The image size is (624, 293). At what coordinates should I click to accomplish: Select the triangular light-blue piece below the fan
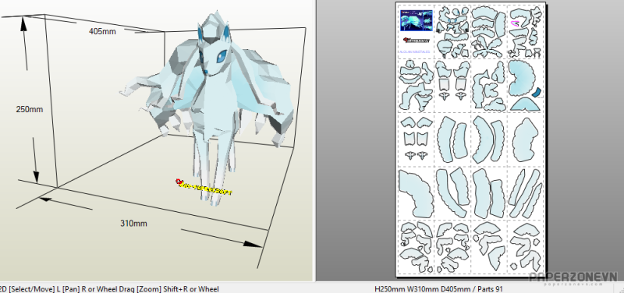point(525,104)
